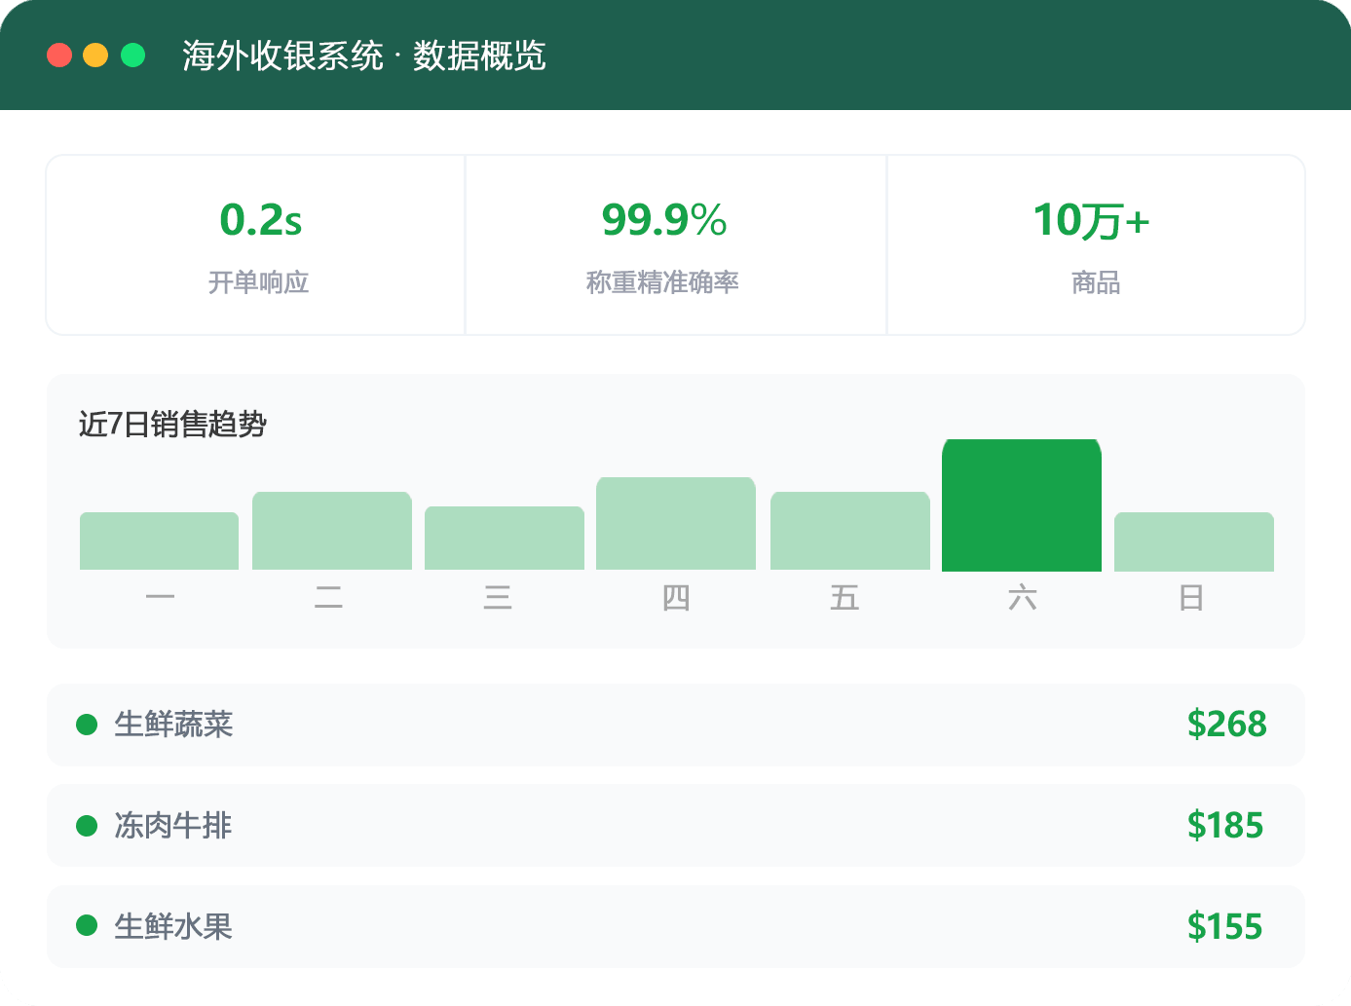Image resolution: width=1351 pixels, height=1006 pixels.
Task: Select the 99.9% 称重精准确率 stat card
Action: [676, 244]
